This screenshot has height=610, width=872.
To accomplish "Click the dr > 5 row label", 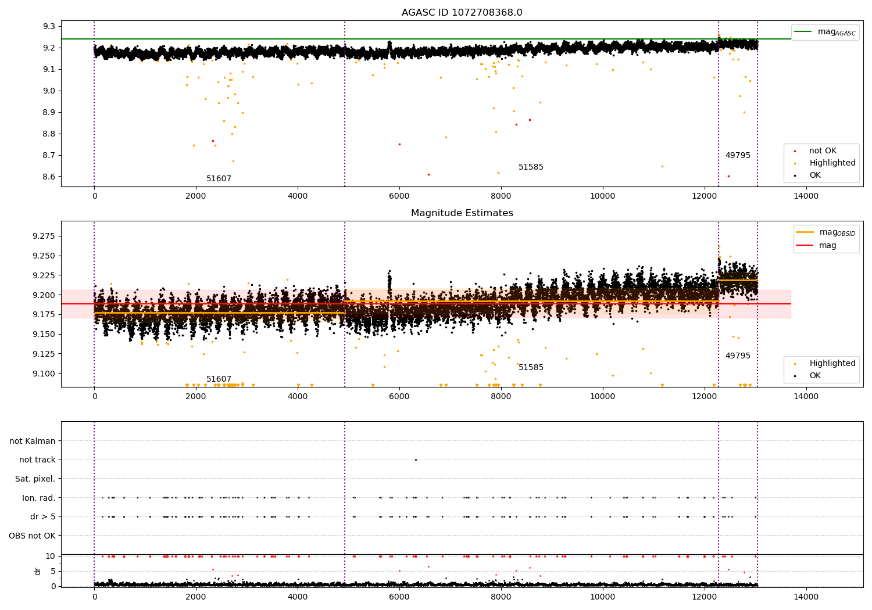I will [43, 517].
